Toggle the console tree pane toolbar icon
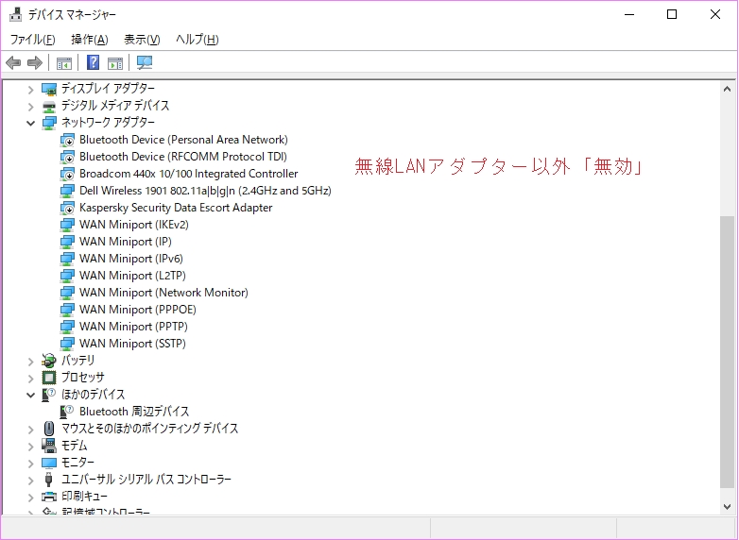This screenshot has width=739, height=540. 64,62
